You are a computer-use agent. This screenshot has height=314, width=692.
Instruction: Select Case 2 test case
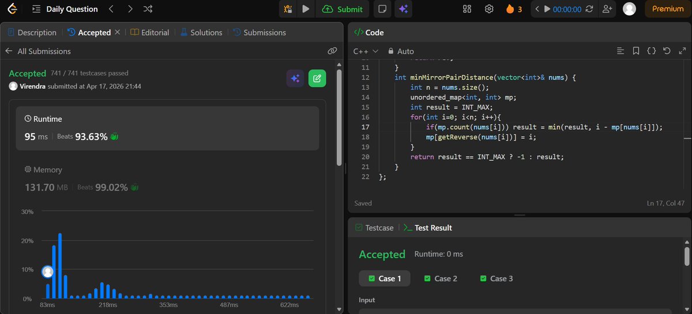(x=441, y=278)
